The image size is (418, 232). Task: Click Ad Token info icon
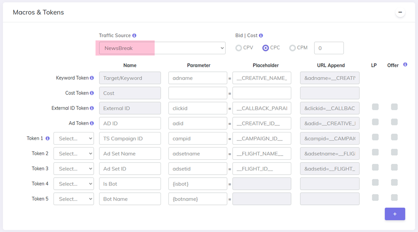[92, 123]
